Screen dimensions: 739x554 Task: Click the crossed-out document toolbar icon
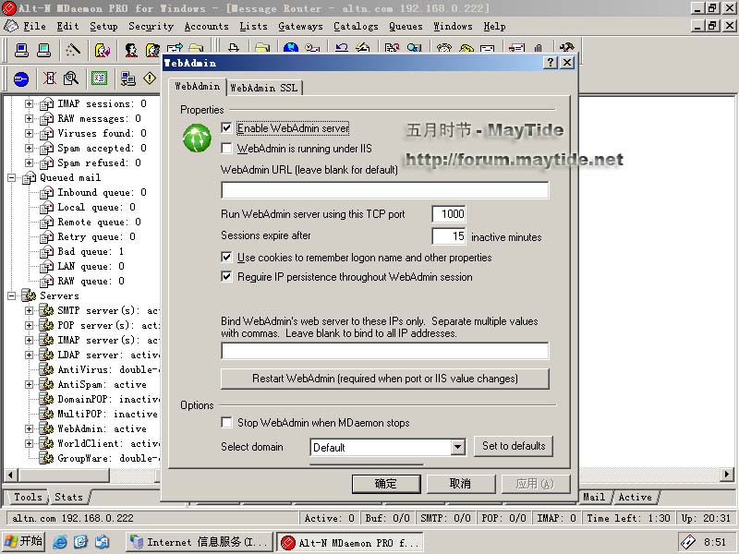[49, 79]
